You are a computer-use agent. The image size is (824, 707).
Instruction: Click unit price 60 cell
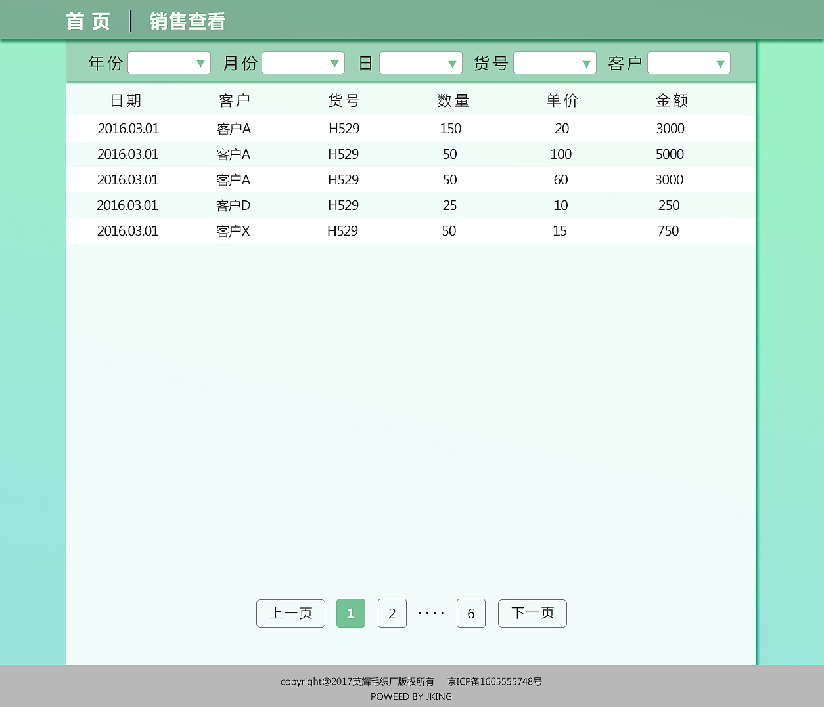(561, 180)
